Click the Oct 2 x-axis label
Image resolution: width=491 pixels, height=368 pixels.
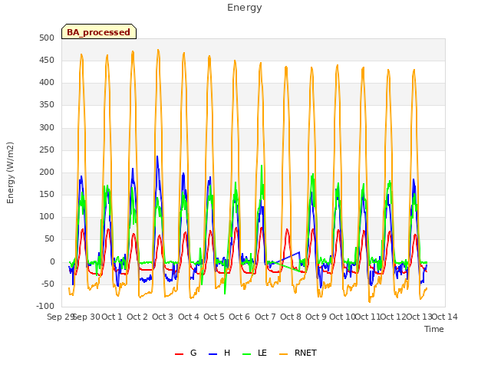pos(137,317)
